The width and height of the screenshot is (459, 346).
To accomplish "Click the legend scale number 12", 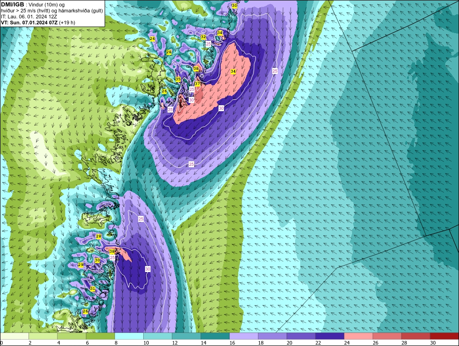I will click(175, 343).
